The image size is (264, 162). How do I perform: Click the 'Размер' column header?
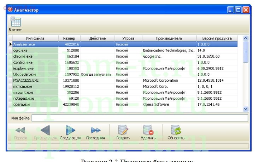pyautogui.click(x=69, y=38)
